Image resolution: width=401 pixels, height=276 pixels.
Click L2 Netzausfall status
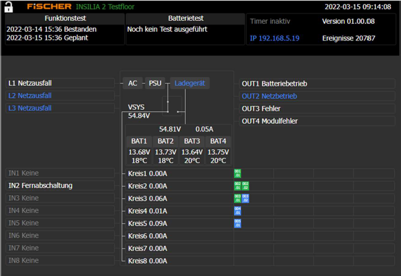click(30, 95)
